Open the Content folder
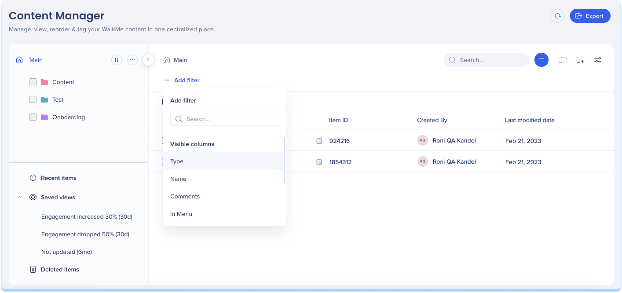This screenshot has height=293, width=622. (63, 82)
